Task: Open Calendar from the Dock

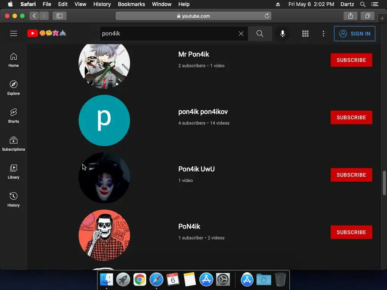Action: click(173, 279)
